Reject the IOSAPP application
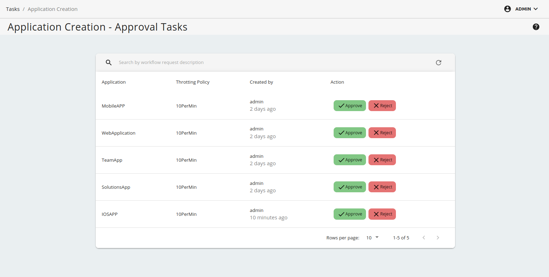 pos(382,214)
